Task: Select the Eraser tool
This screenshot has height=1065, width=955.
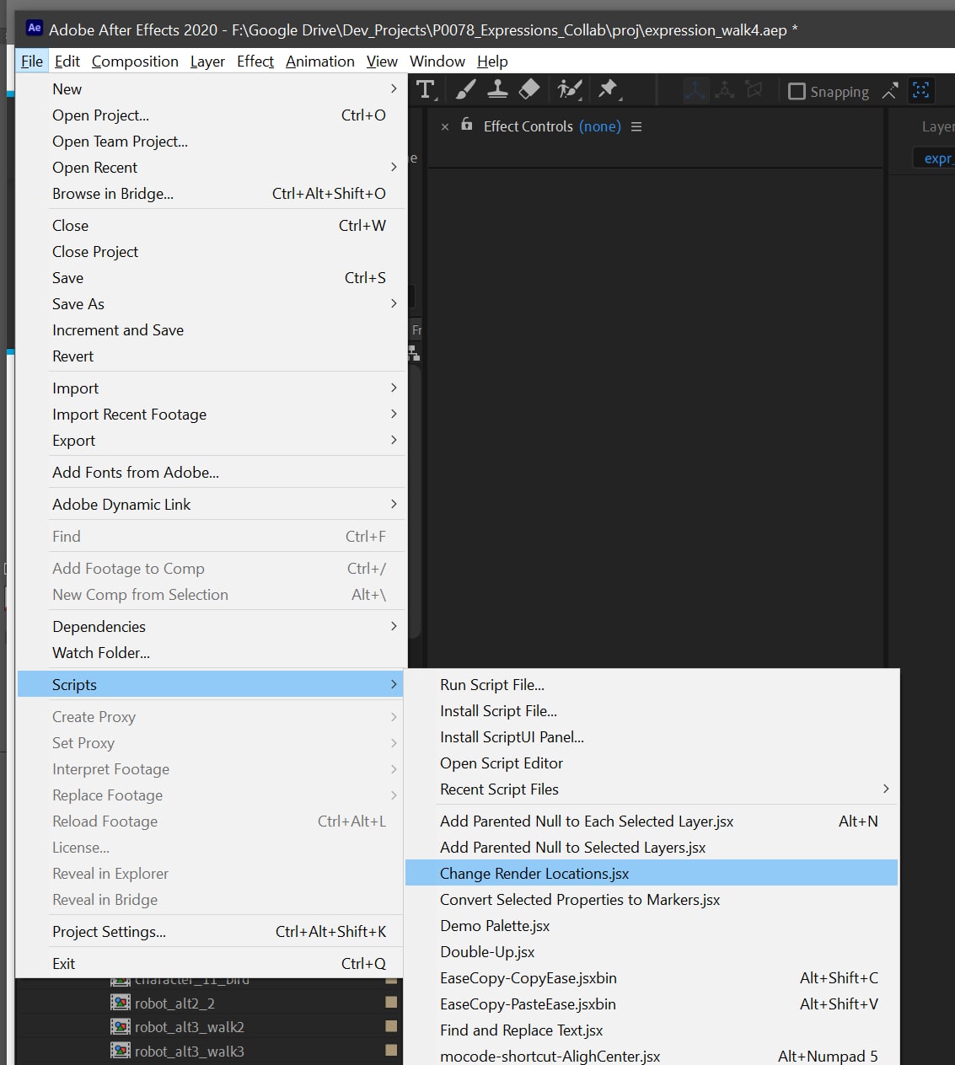Action: [x=528, y=89]
